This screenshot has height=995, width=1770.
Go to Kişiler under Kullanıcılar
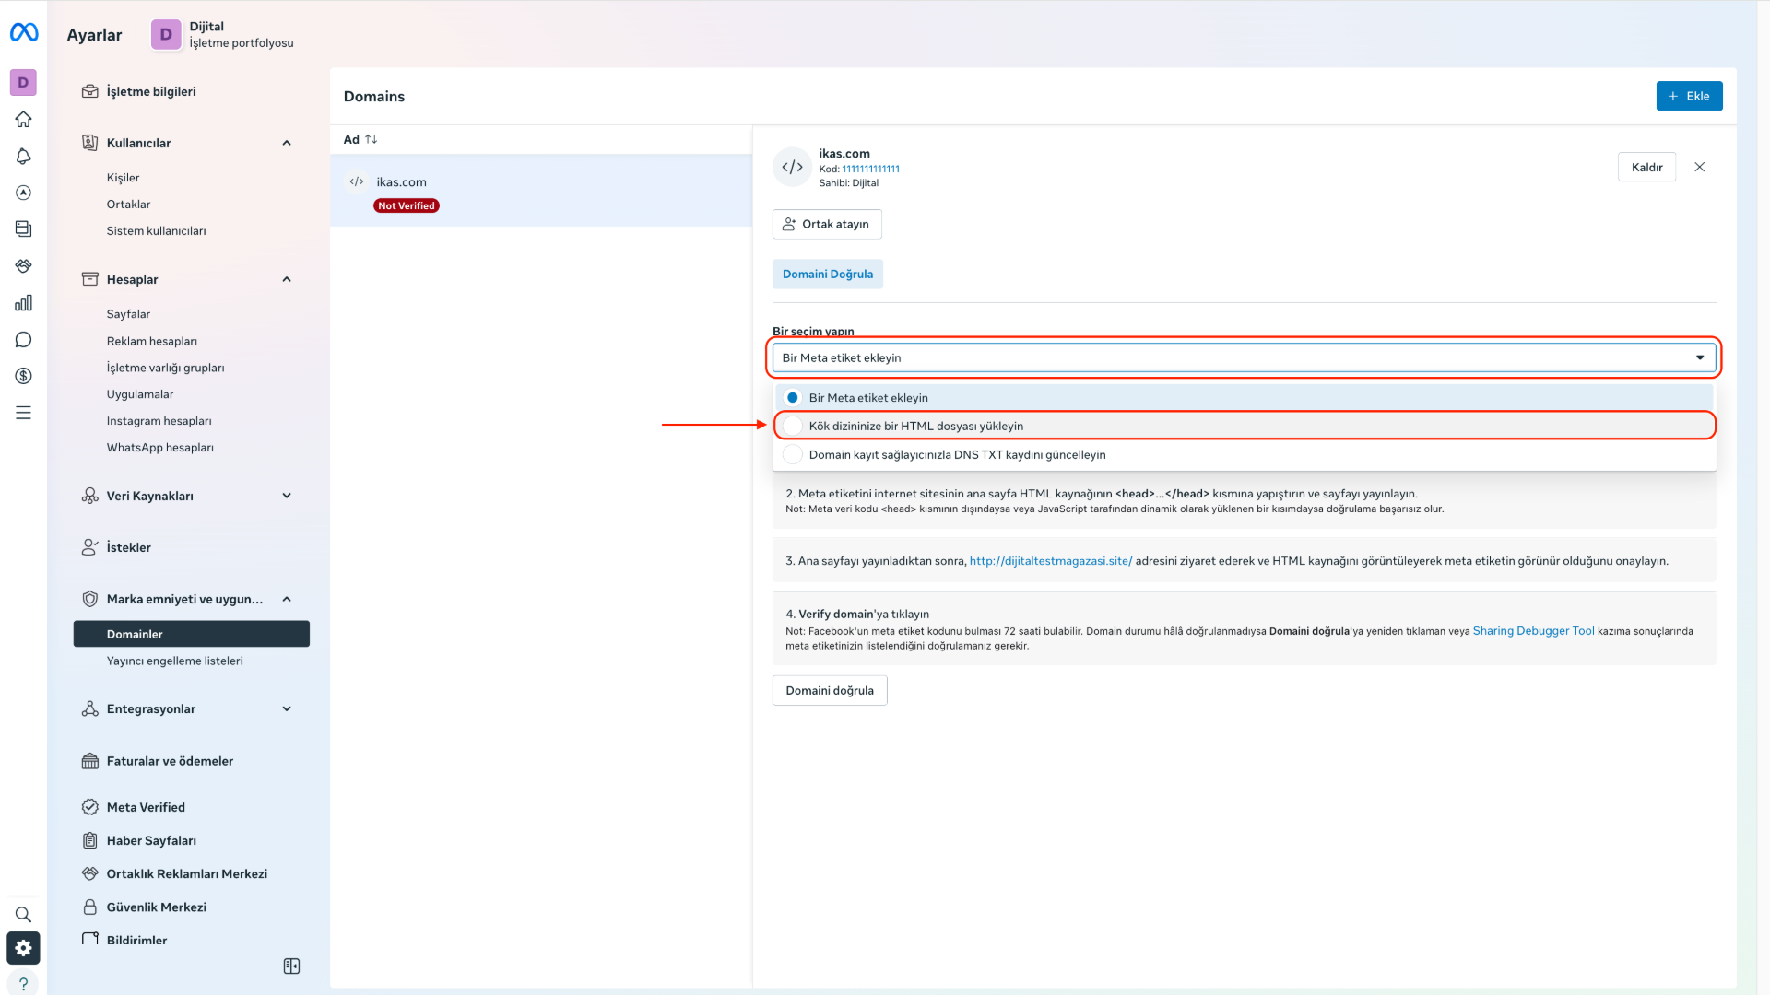tap(123, 178)
